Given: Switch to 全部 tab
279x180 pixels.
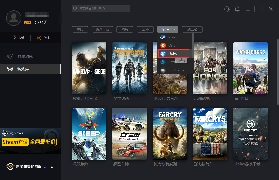Looking at the screenshot, I should point(145,29).
